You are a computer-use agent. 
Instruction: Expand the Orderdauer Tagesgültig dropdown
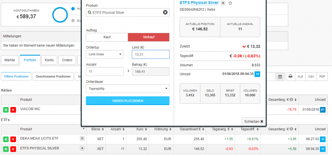[x=127, y=89]
